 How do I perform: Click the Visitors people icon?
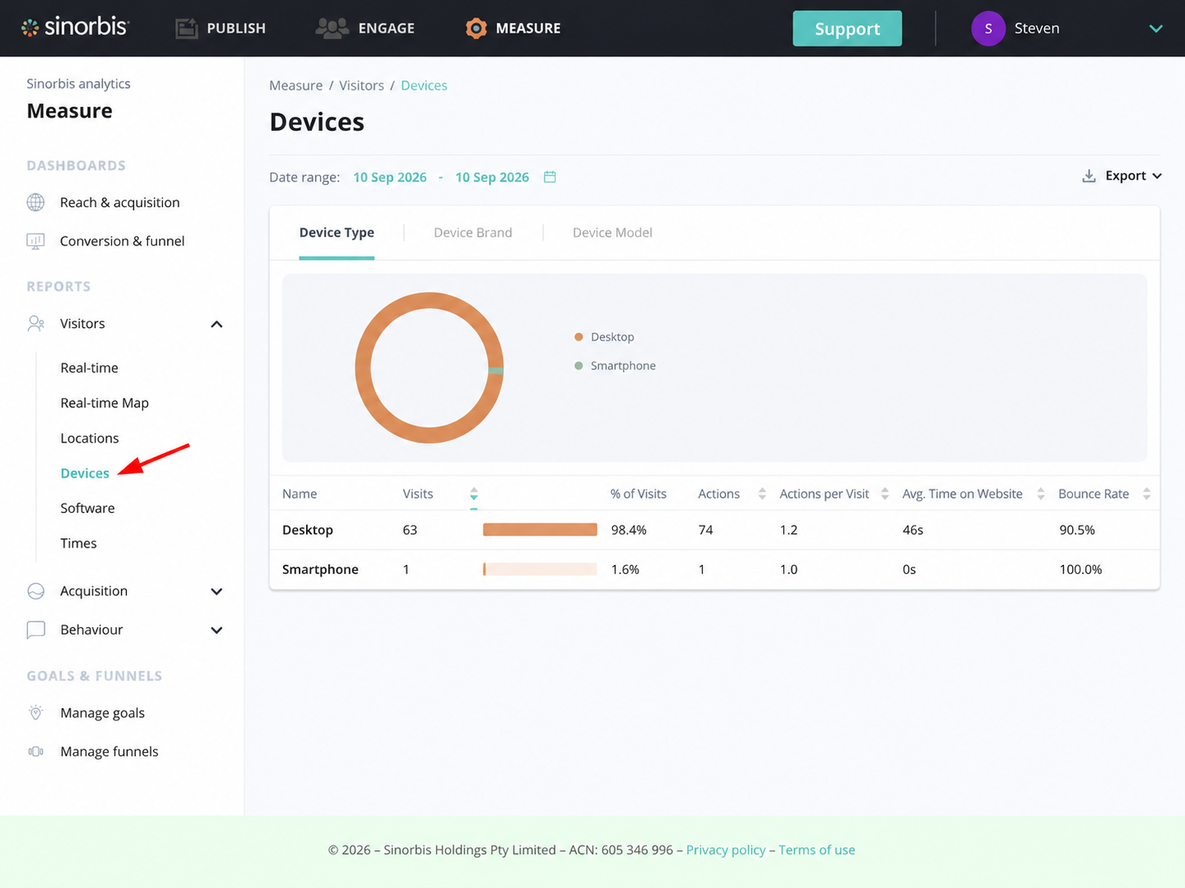point(36,324)
